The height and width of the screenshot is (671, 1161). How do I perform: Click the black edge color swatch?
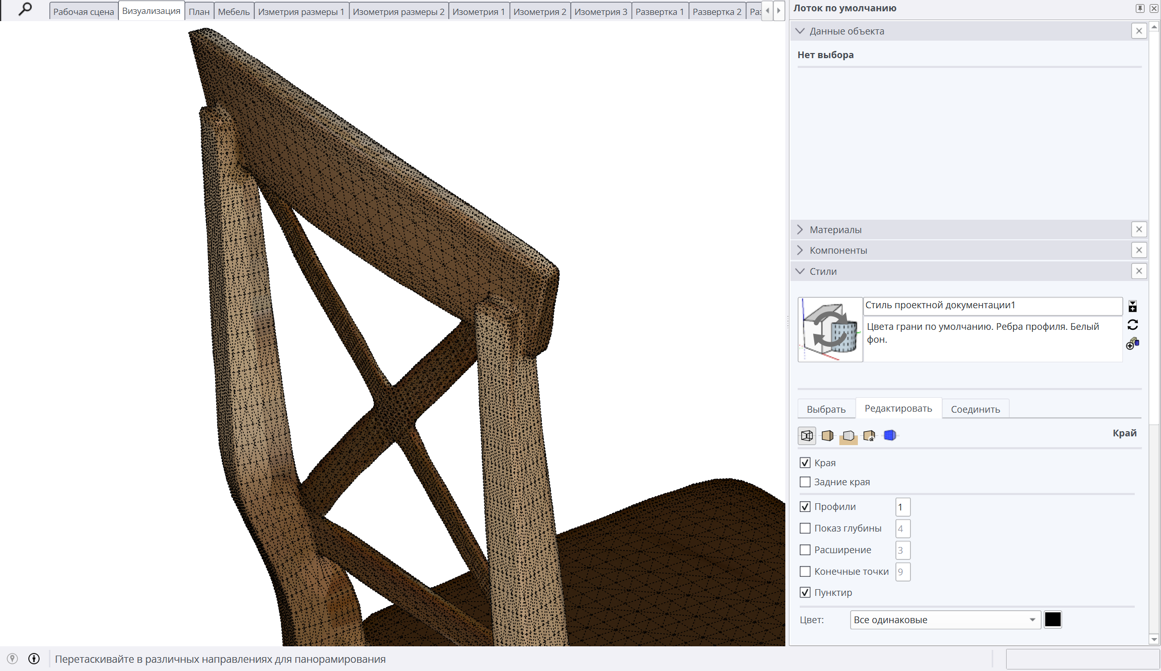tap(1053, 620)
